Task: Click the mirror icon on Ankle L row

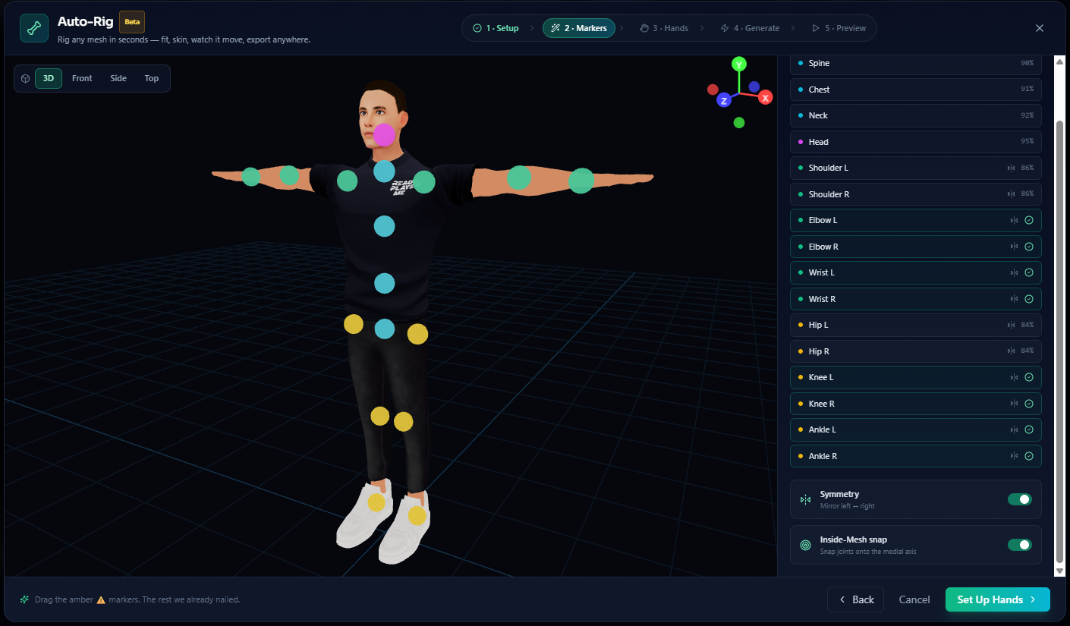Action: [x=1014, y=429]
